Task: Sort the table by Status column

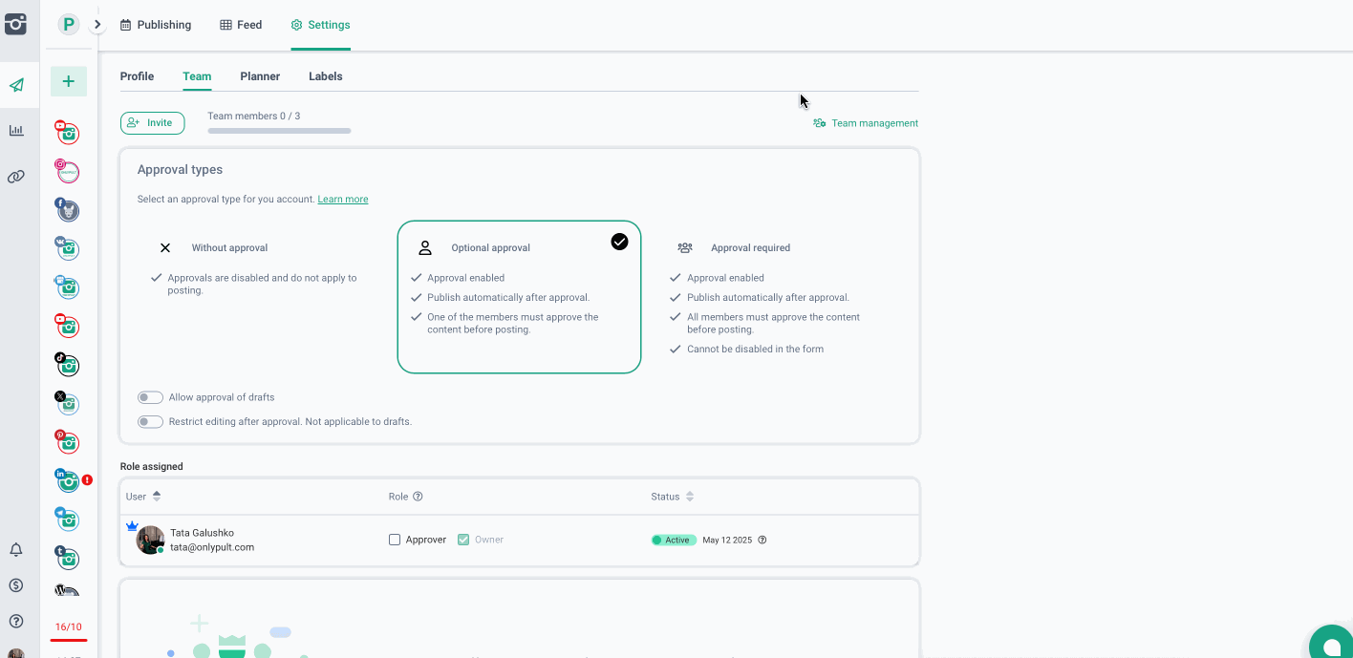Action: 690,497
